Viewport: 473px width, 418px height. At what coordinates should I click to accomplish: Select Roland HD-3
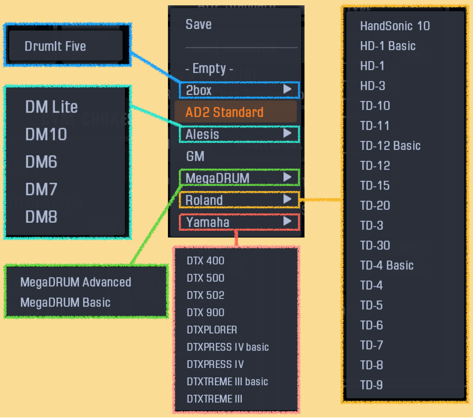373,86
